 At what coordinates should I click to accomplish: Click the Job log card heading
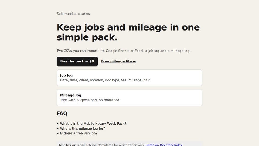[x=66, y=75]
